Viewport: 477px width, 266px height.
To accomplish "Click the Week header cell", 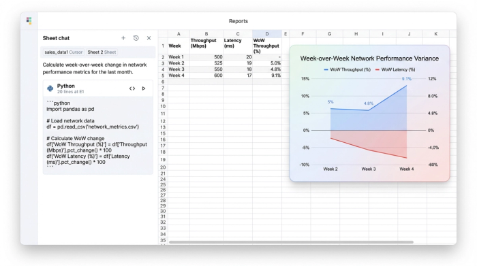I will [179, 46].
